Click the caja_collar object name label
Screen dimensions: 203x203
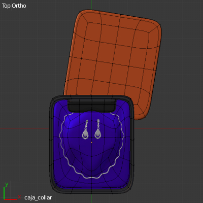pyautogui.click(x=38, y=197)
